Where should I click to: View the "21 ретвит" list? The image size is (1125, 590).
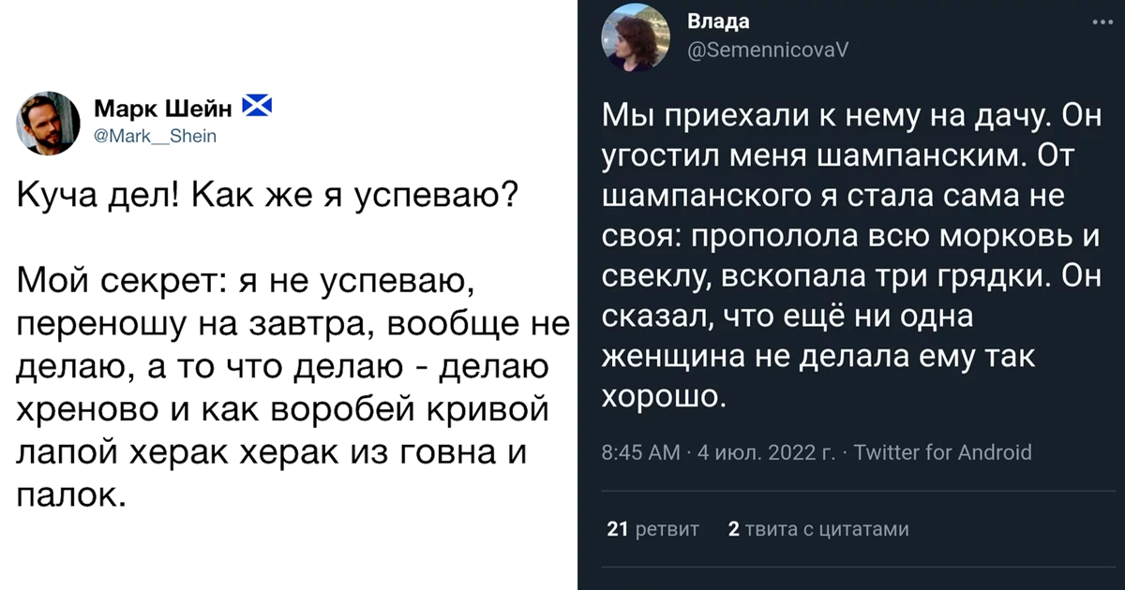pyautogui.click(x=653, y=530)
